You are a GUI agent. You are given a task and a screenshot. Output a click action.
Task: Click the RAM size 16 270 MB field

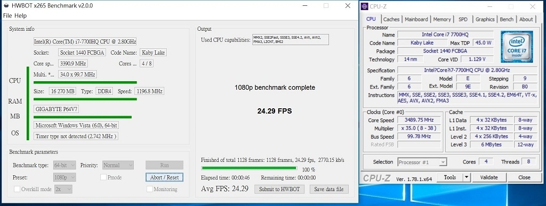click(62, 91)
